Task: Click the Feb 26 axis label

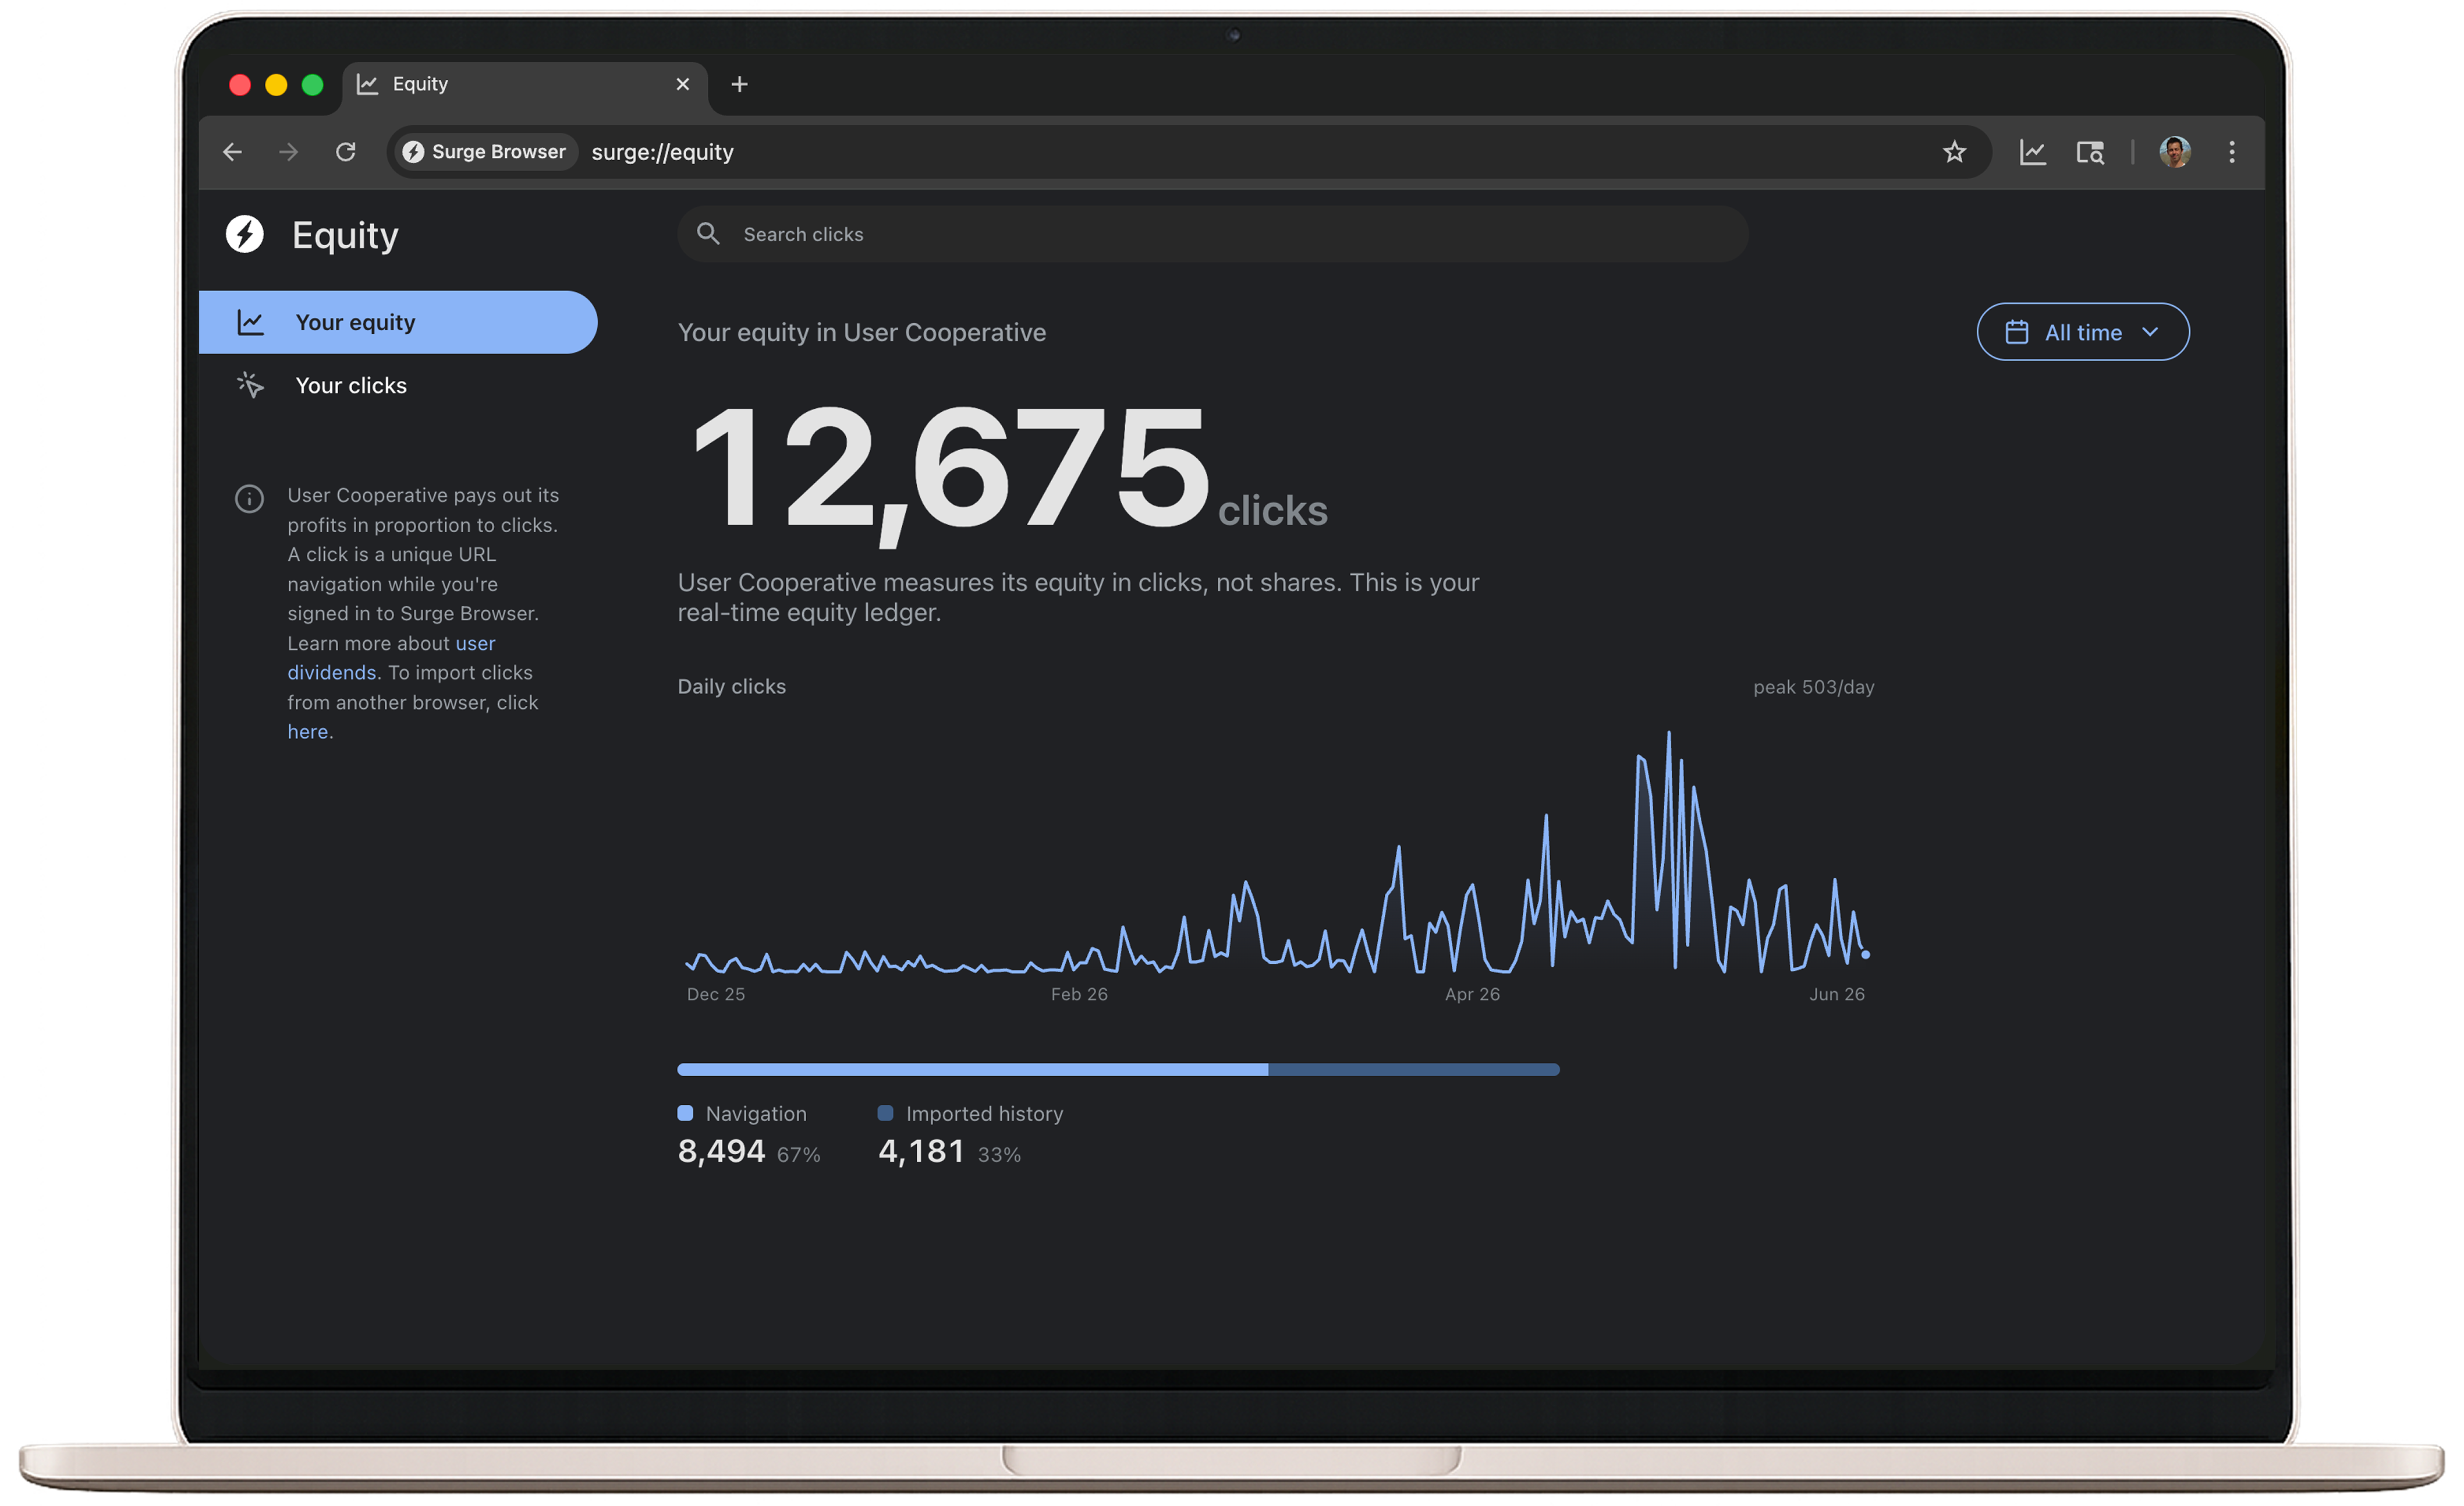Action: tap(1079, 995)
